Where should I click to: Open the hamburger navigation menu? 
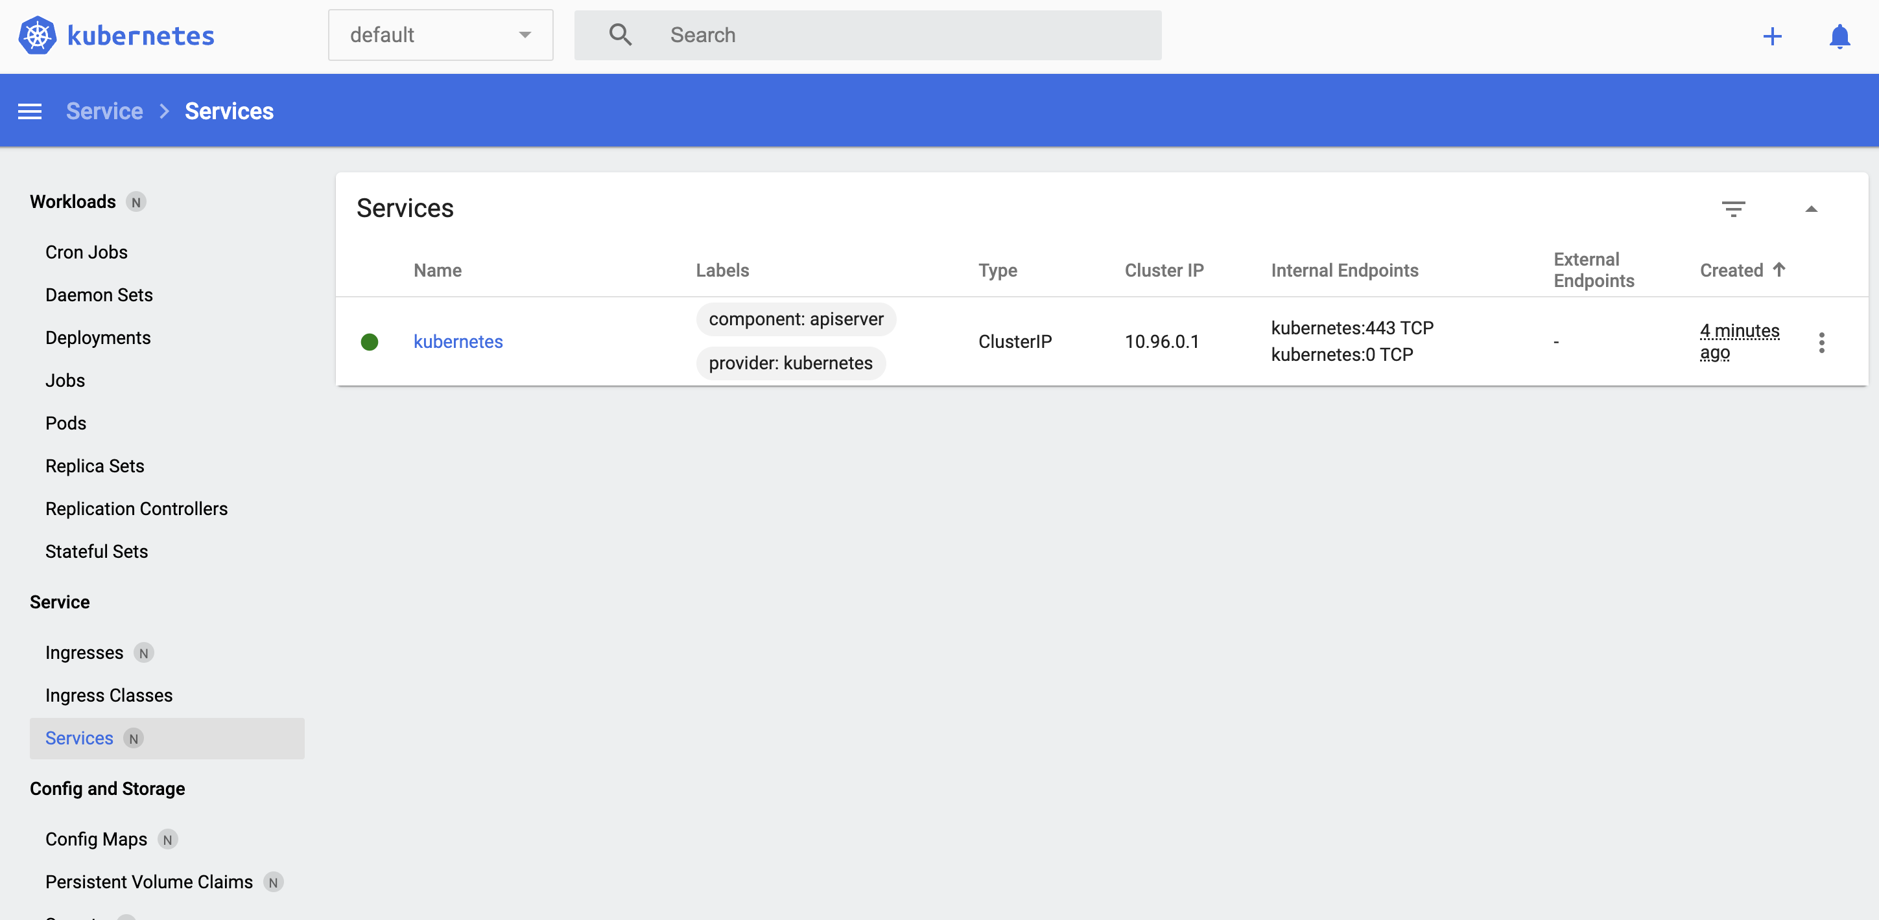click(x=30, y=111)
